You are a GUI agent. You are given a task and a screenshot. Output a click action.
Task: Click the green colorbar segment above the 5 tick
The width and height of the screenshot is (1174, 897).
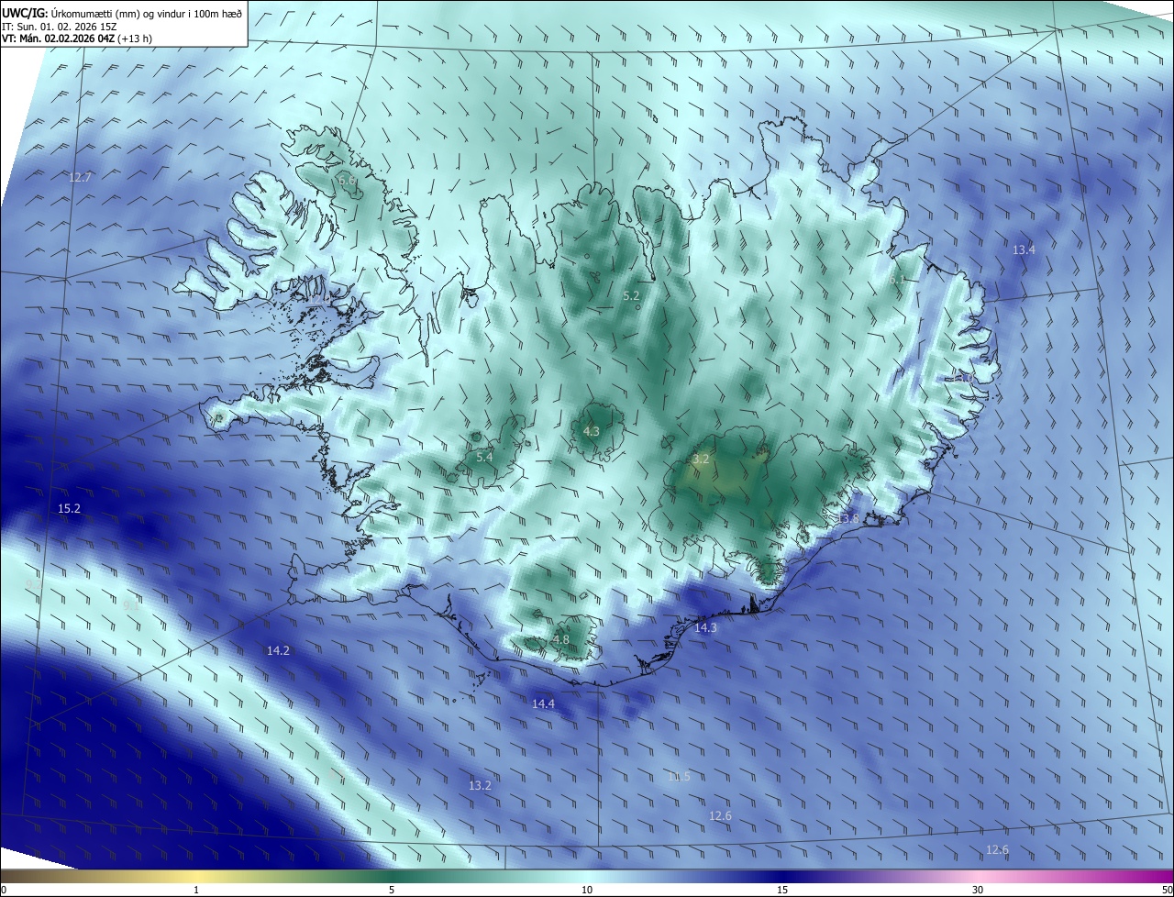[392, 876]
